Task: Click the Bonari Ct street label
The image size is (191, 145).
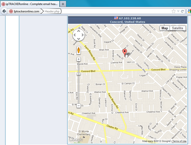Action: point(100,84)
